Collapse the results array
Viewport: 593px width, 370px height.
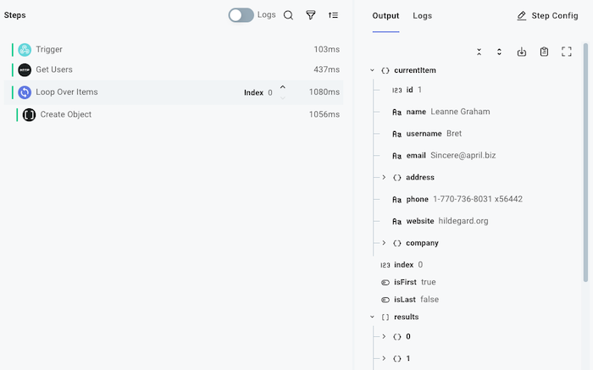[372, 318]
